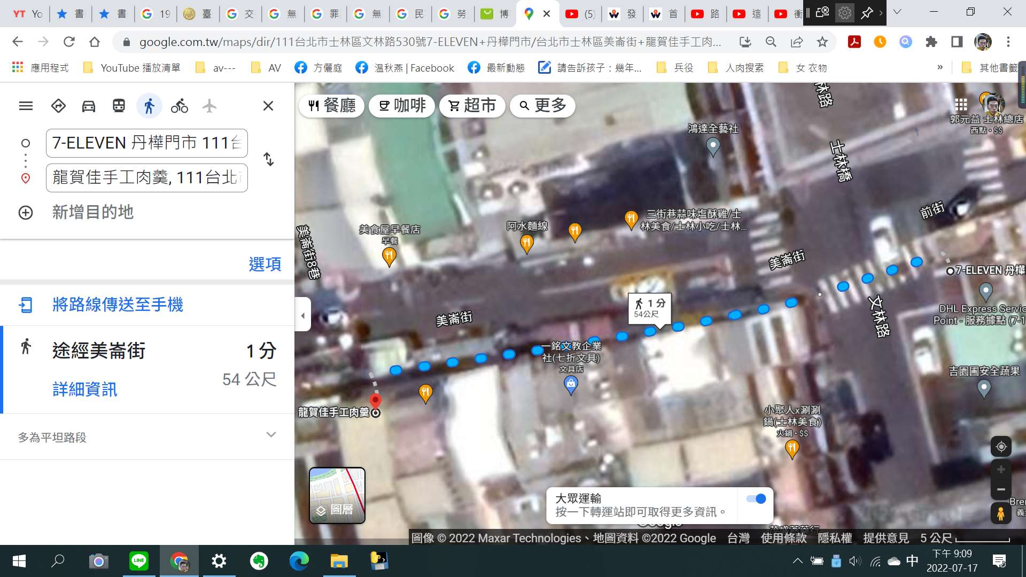
Task: Click the 吉園圃安全蔬果 map pin
Action: pyautogui.click(x=984, y=389)
